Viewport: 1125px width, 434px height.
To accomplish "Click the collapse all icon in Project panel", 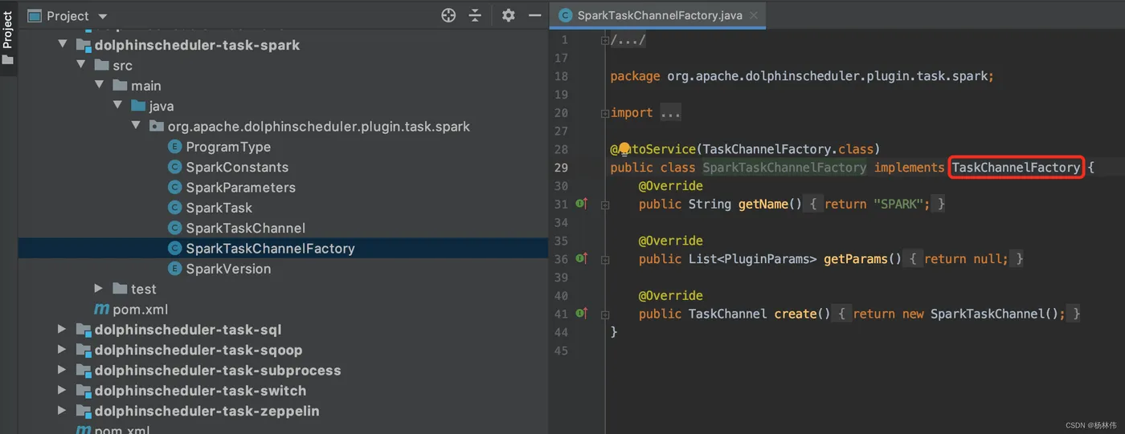I will tap(475, 15).
